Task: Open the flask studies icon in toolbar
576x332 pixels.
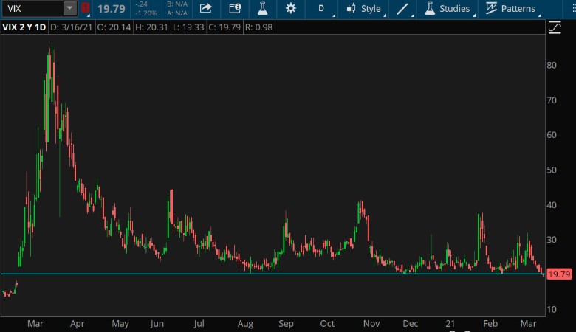Action: (x=262, y=8)
